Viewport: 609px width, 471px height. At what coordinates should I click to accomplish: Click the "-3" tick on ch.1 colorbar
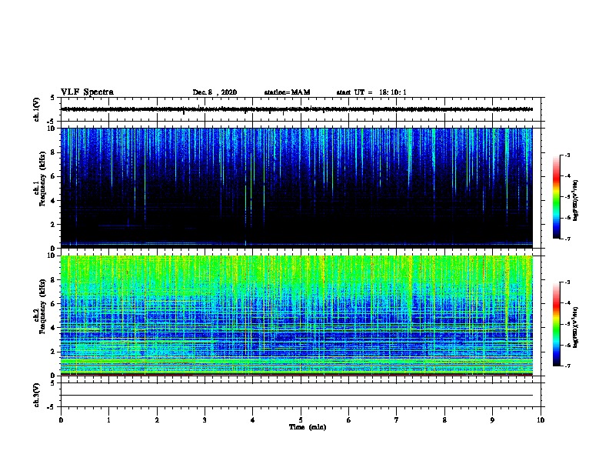pyautogui.click(x=567, y=155)
